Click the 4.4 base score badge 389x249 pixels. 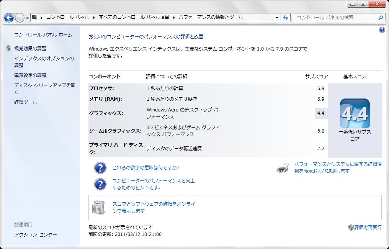point(355,113)
